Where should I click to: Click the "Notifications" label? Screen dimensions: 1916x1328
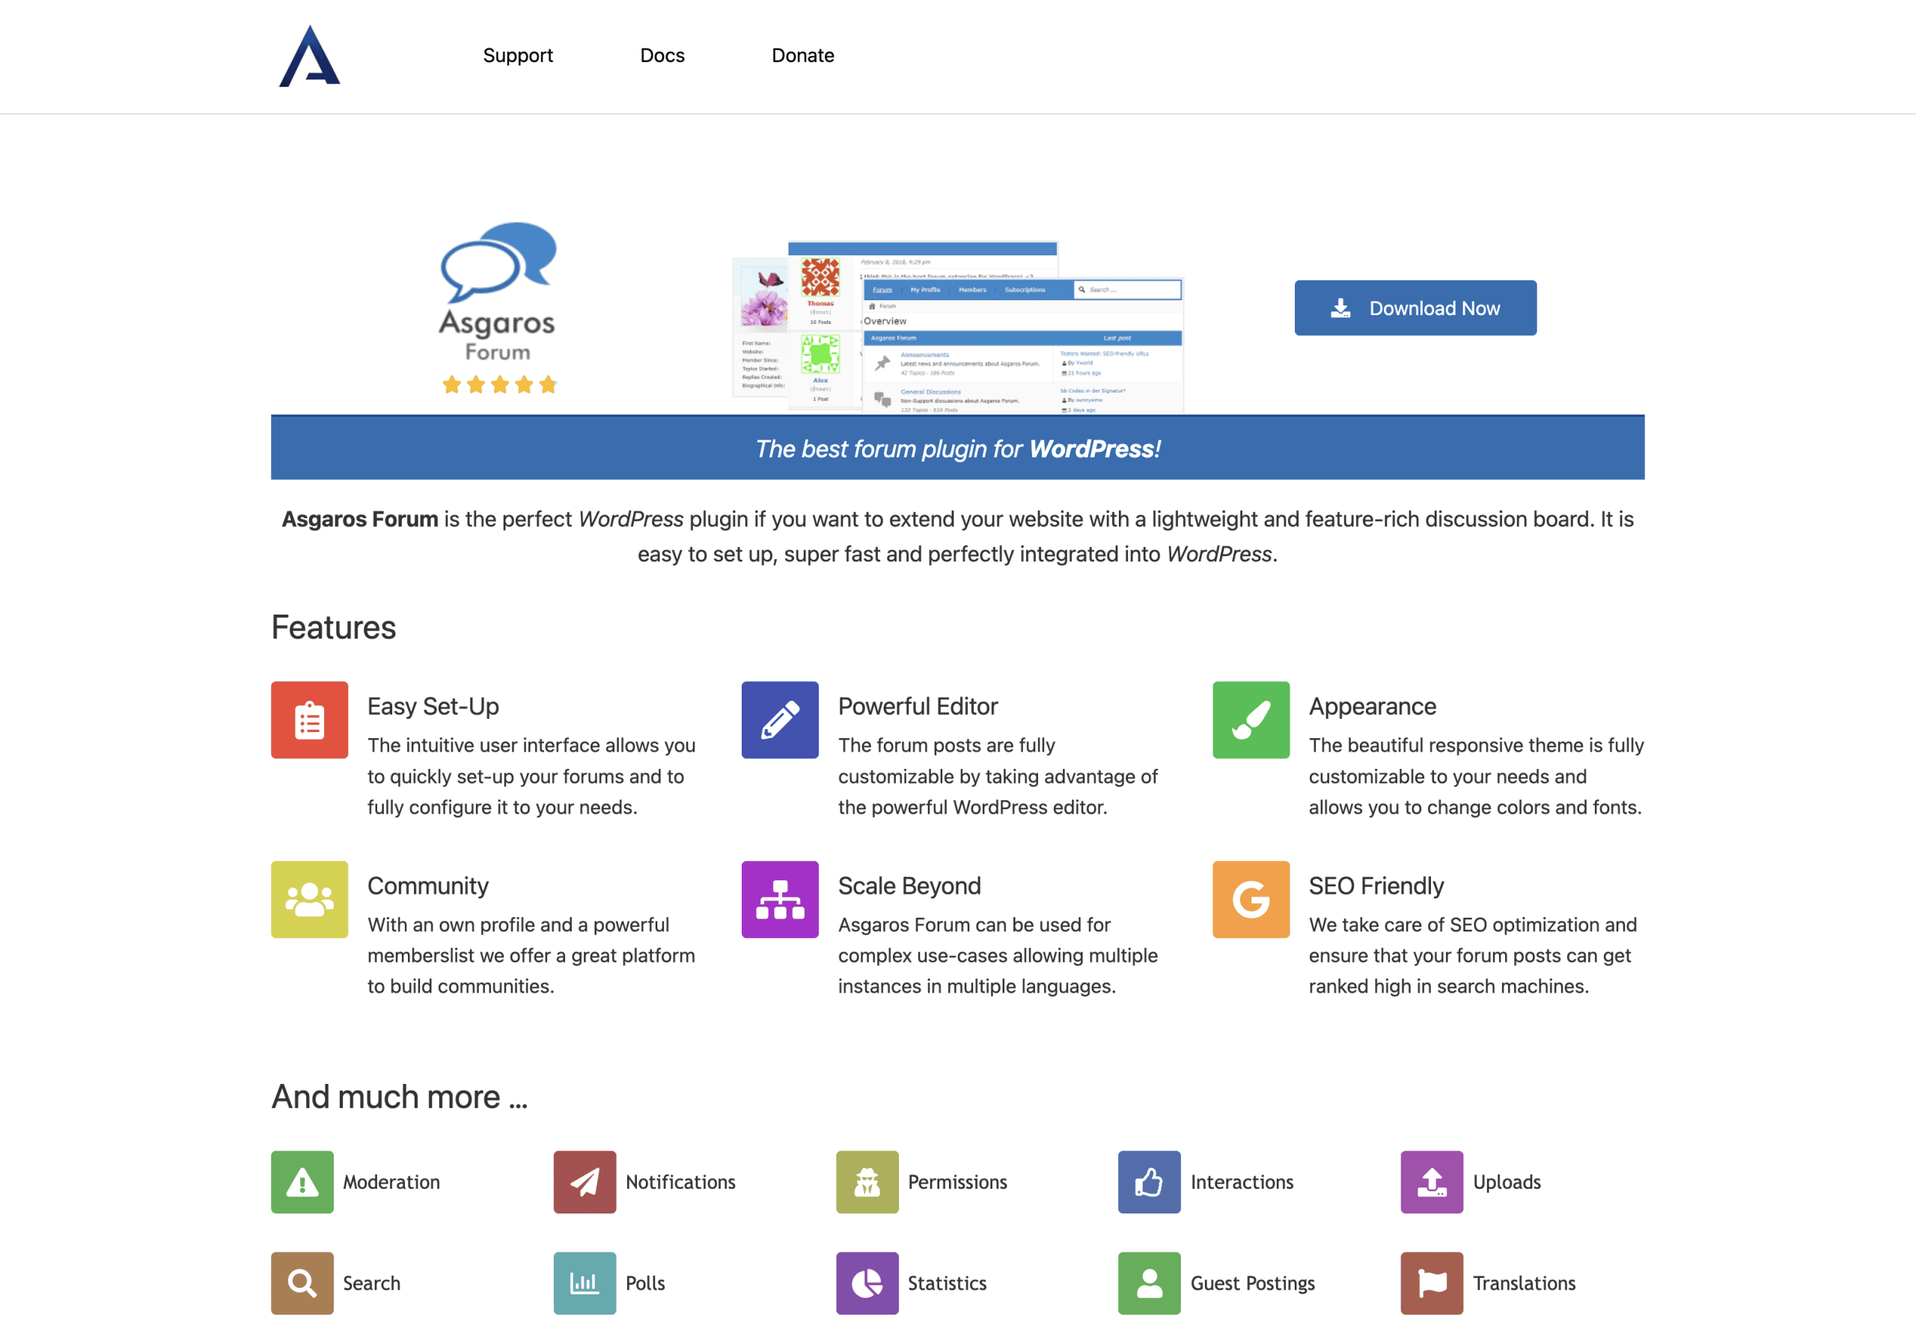680,1182
